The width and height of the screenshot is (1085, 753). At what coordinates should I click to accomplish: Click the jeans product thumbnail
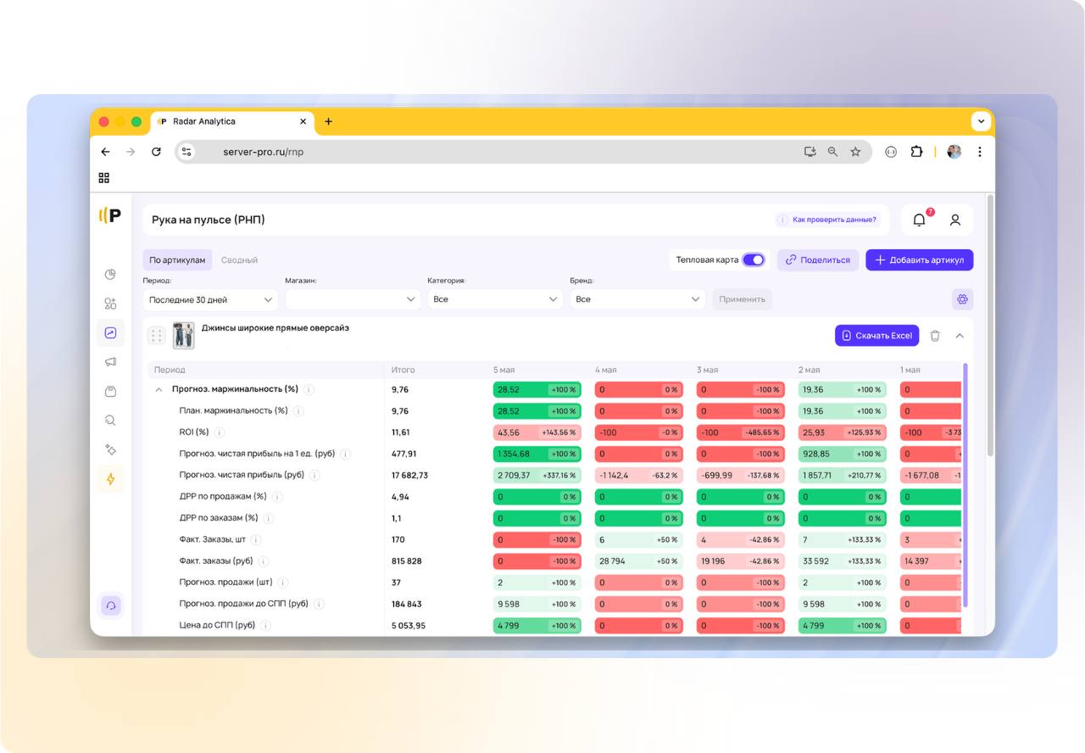(x=184, y=335)
